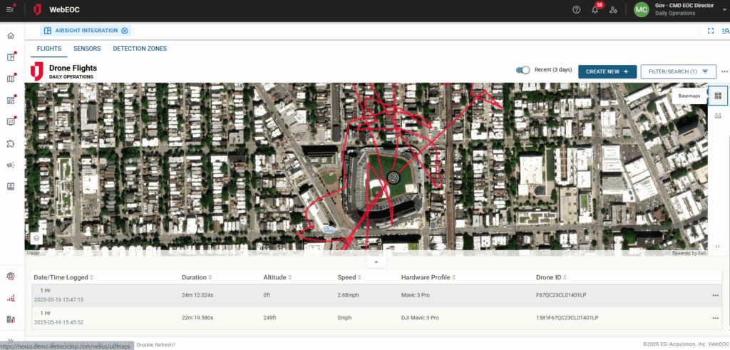Screen dimensions: 730x350
Task: Open the Home icon in the sidebar
Action: 11,36
